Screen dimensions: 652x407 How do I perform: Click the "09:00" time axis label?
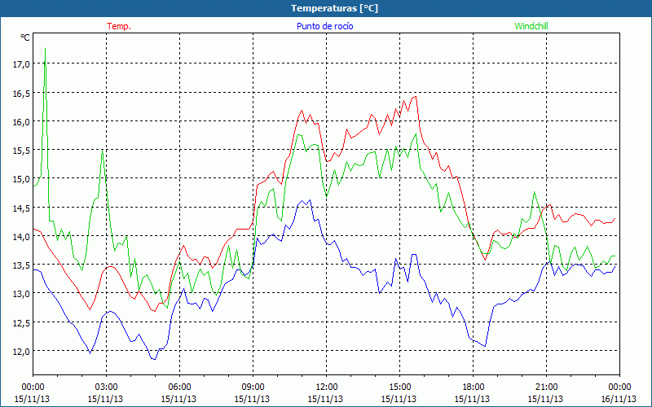(253, 387)
